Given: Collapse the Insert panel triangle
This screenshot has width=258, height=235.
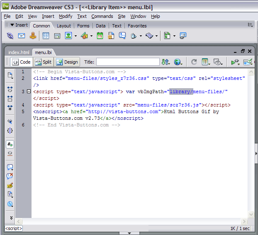Looking at the screenshot, I should coord(12,25).
